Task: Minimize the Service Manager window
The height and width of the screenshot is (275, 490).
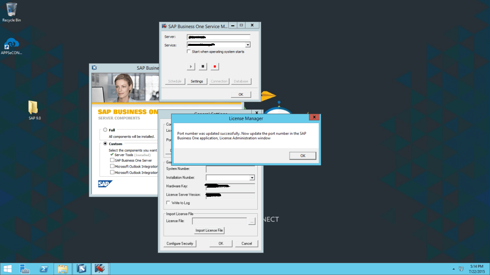Action: tap(233, 25)
